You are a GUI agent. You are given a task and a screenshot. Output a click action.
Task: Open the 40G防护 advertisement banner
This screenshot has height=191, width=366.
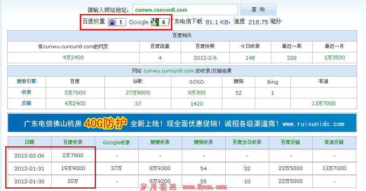coord(182,123)
